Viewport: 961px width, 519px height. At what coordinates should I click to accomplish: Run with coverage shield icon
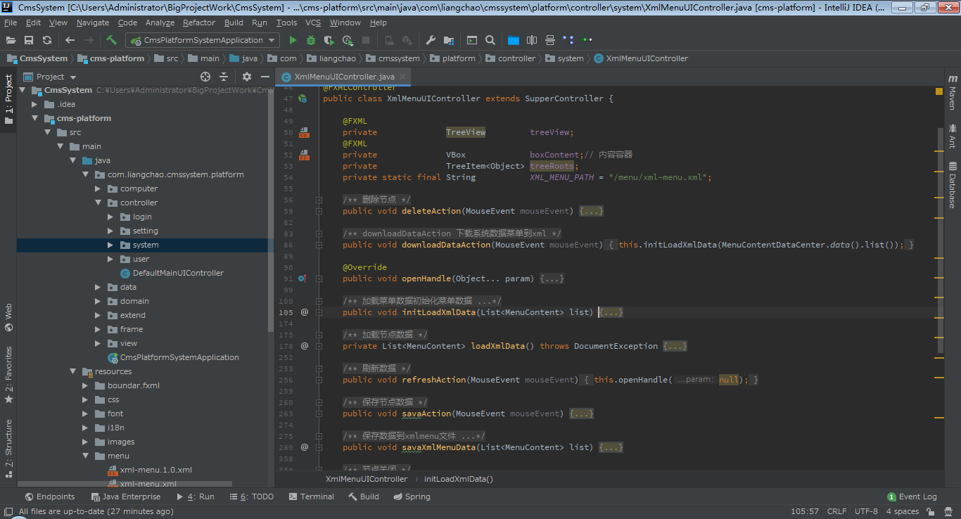pos(328,40)
